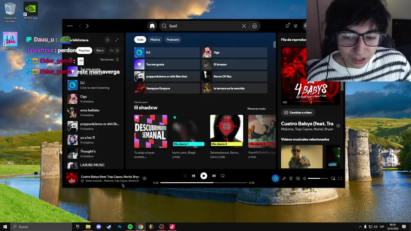Viewport: 411px width, 231px height.
Task: Toggle the blue DJ icon in player bar
Action: click(275, 178)
